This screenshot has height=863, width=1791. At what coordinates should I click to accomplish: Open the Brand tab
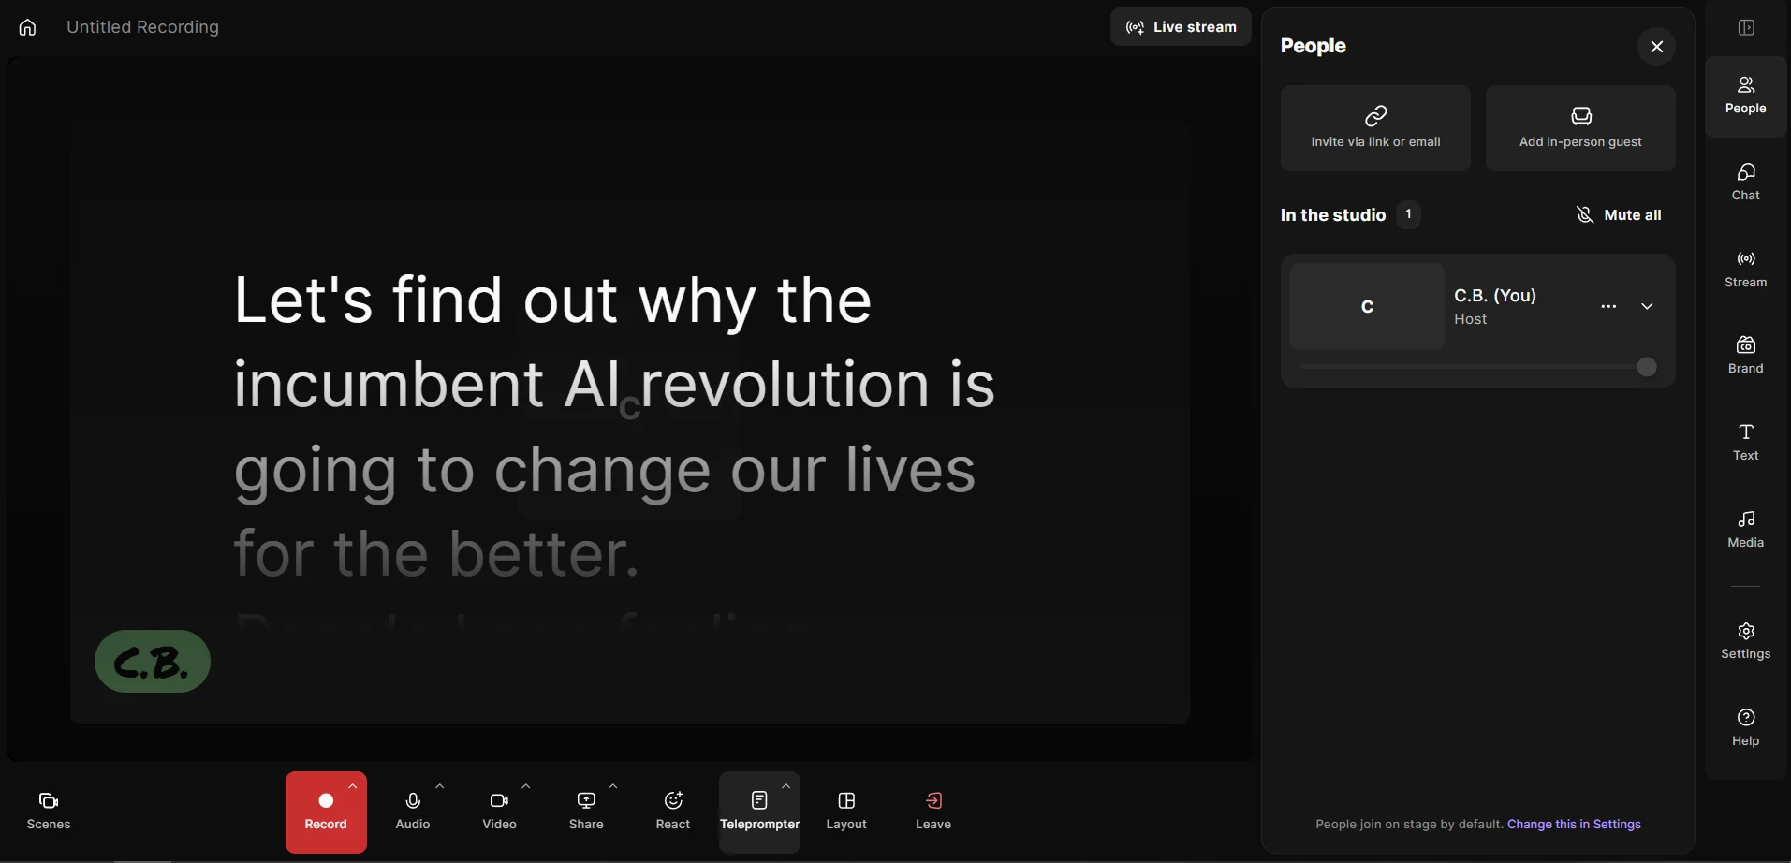(x=1746, y=356)
